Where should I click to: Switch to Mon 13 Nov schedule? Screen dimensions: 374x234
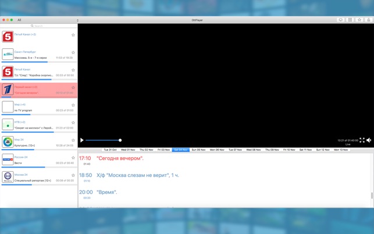[341, 150]
